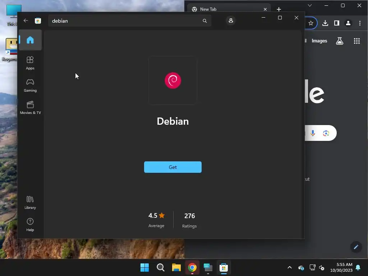Click the Debian swirl app logo
The image size is (368, 276).
point(173,80)
